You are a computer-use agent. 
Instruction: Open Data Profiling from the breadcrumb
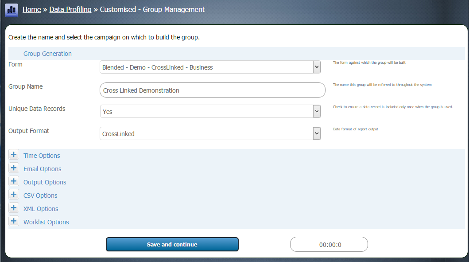(x=70, y=9)
